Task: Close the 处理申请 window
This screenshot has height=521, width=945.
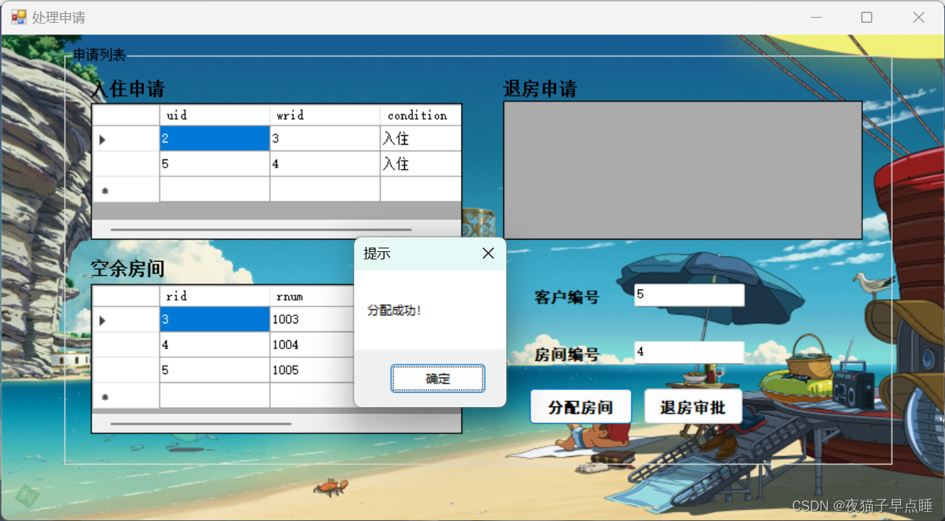Action: pos(919,17)
